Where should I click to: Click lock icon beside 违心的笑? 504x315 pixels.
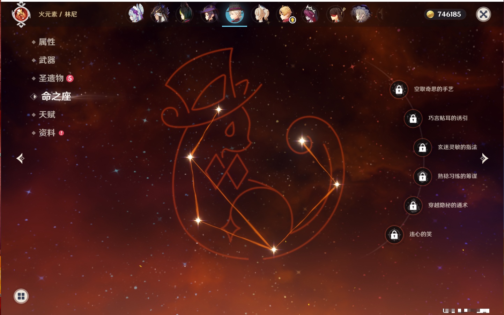394,235
